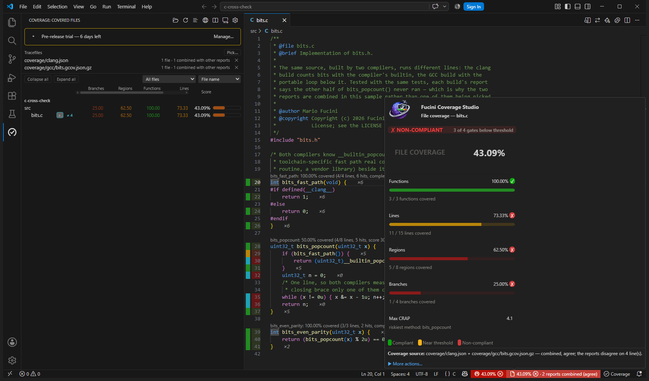Click the Copilot icon in status bar
This screenshot has width=649, height=381.
(x=465, y=374)
